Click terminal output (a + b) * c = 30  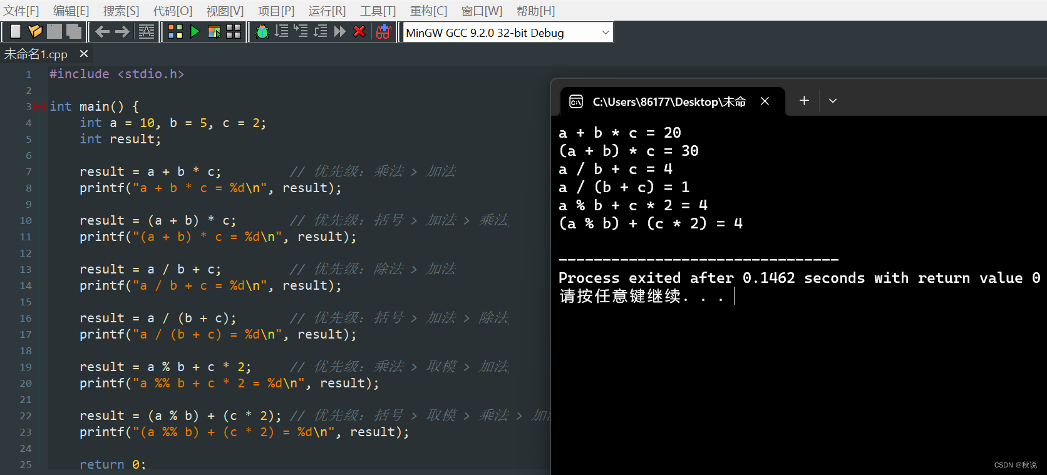pos(629,151)
